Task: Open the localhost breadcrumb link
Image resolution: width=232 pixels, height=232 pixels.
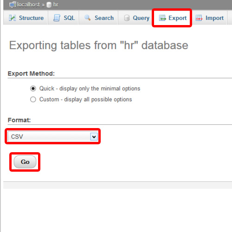Action: click(x=28, y=5)
